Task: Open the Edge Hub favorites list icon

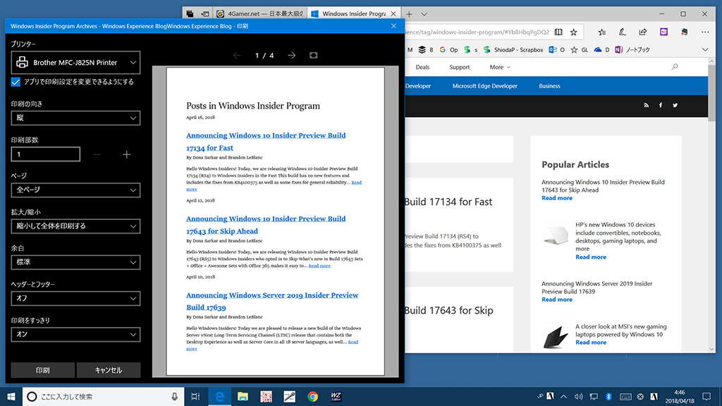Action: [602, 32]
